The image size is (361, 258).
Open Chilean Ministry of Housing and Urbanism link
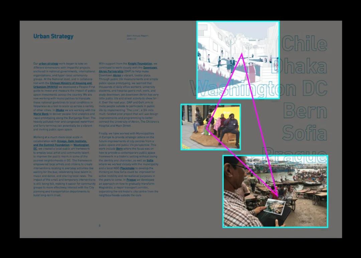[x=63, y=85]
